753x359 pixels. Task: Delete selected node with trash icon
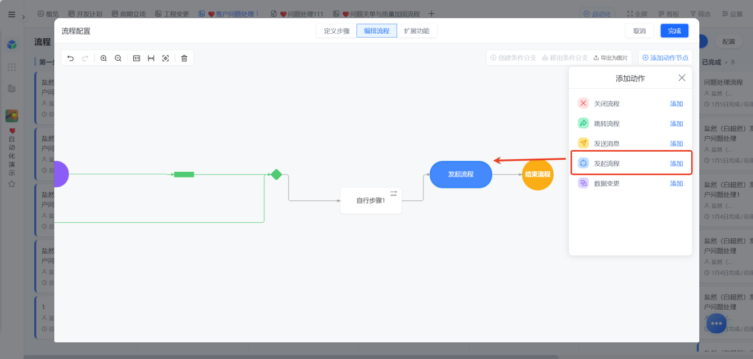[184, 58]
